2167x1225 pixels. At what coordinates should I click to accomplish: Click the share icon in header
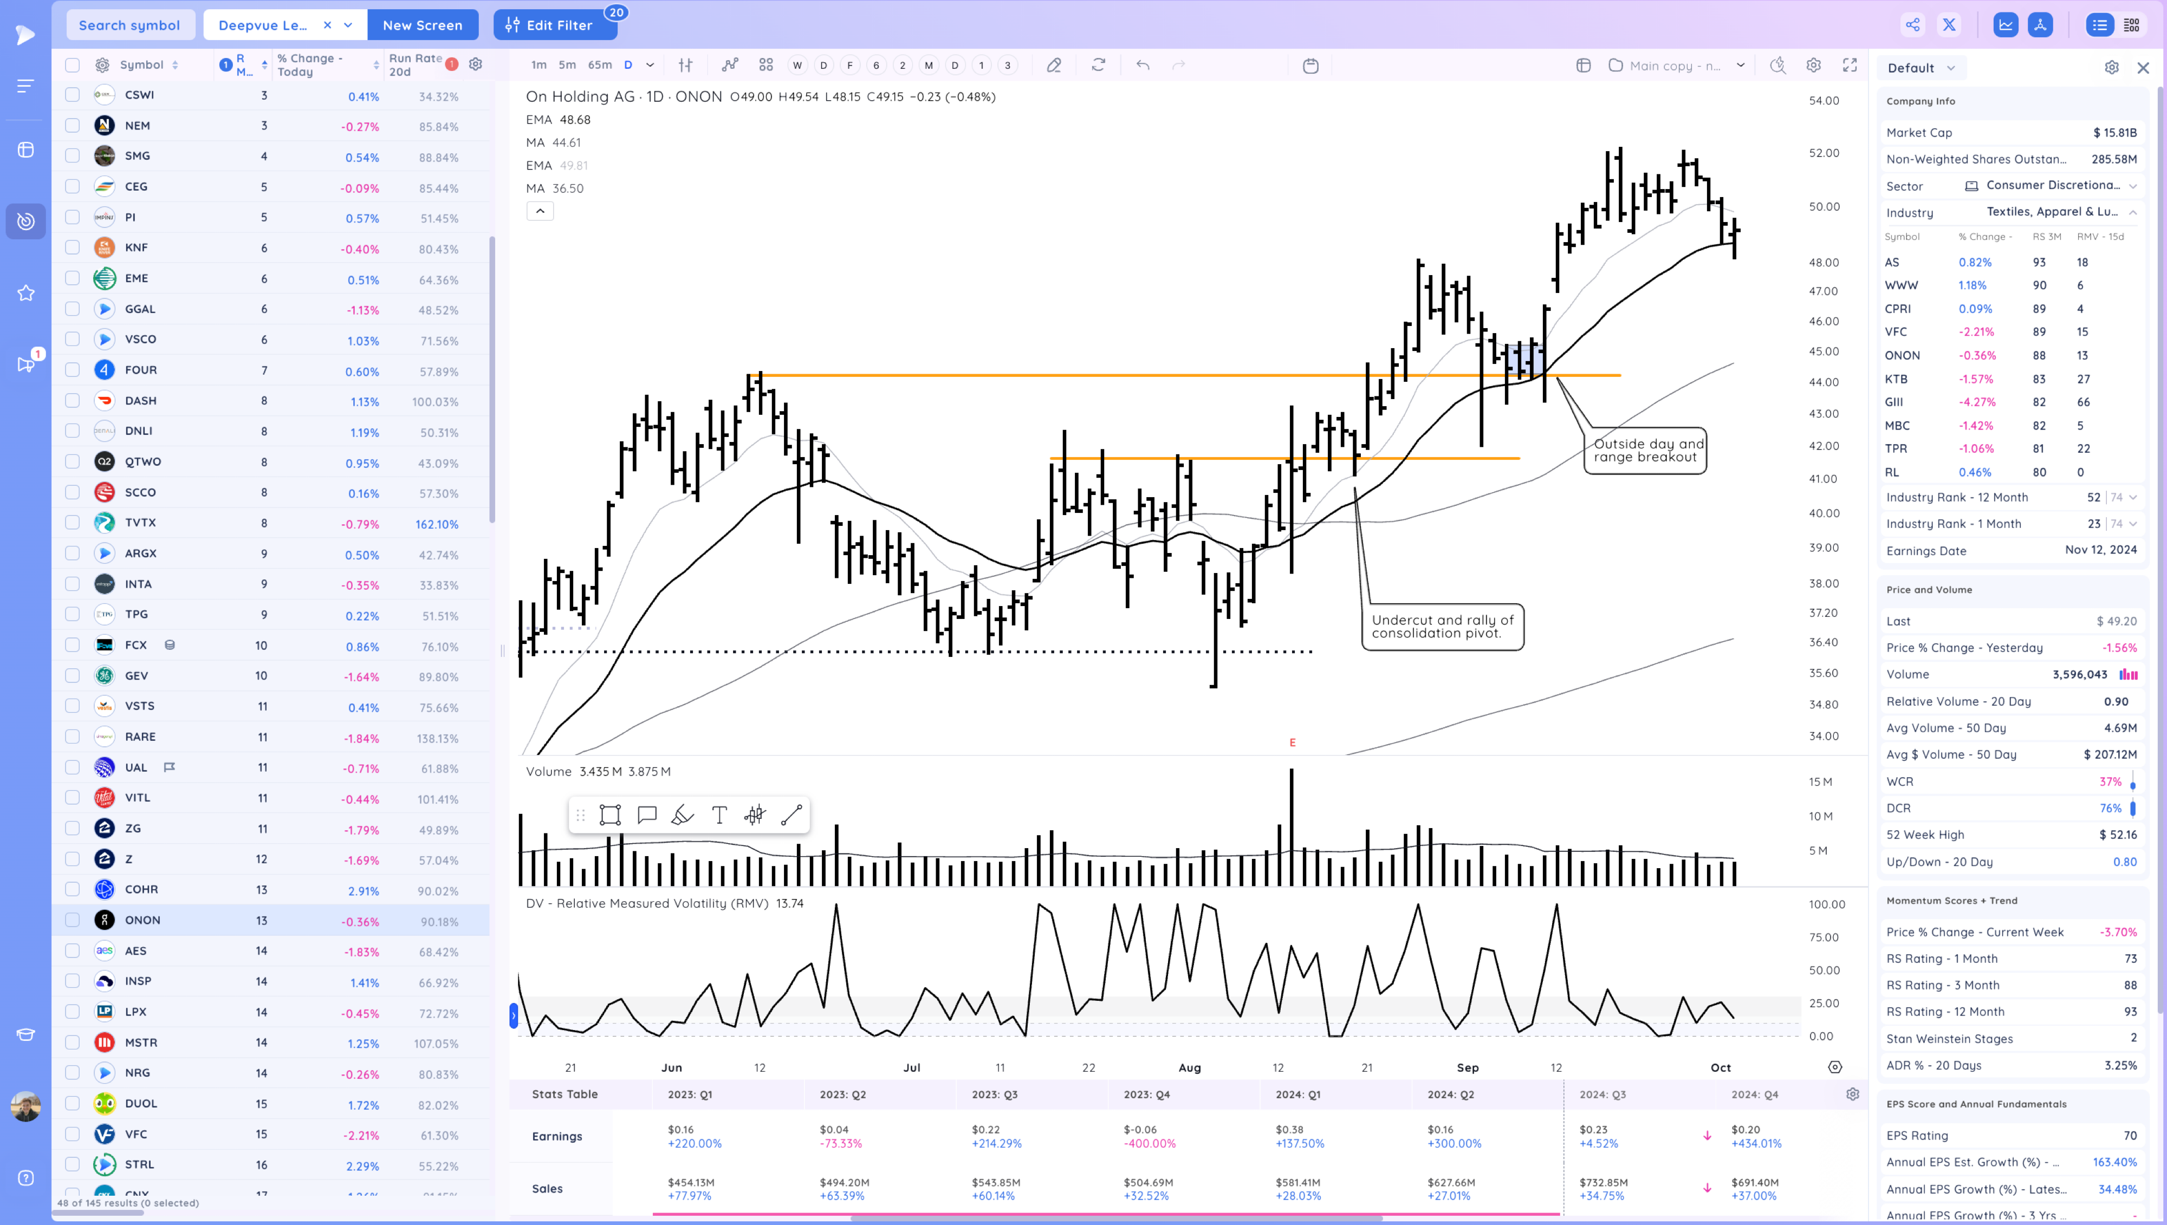[1913, 25]
